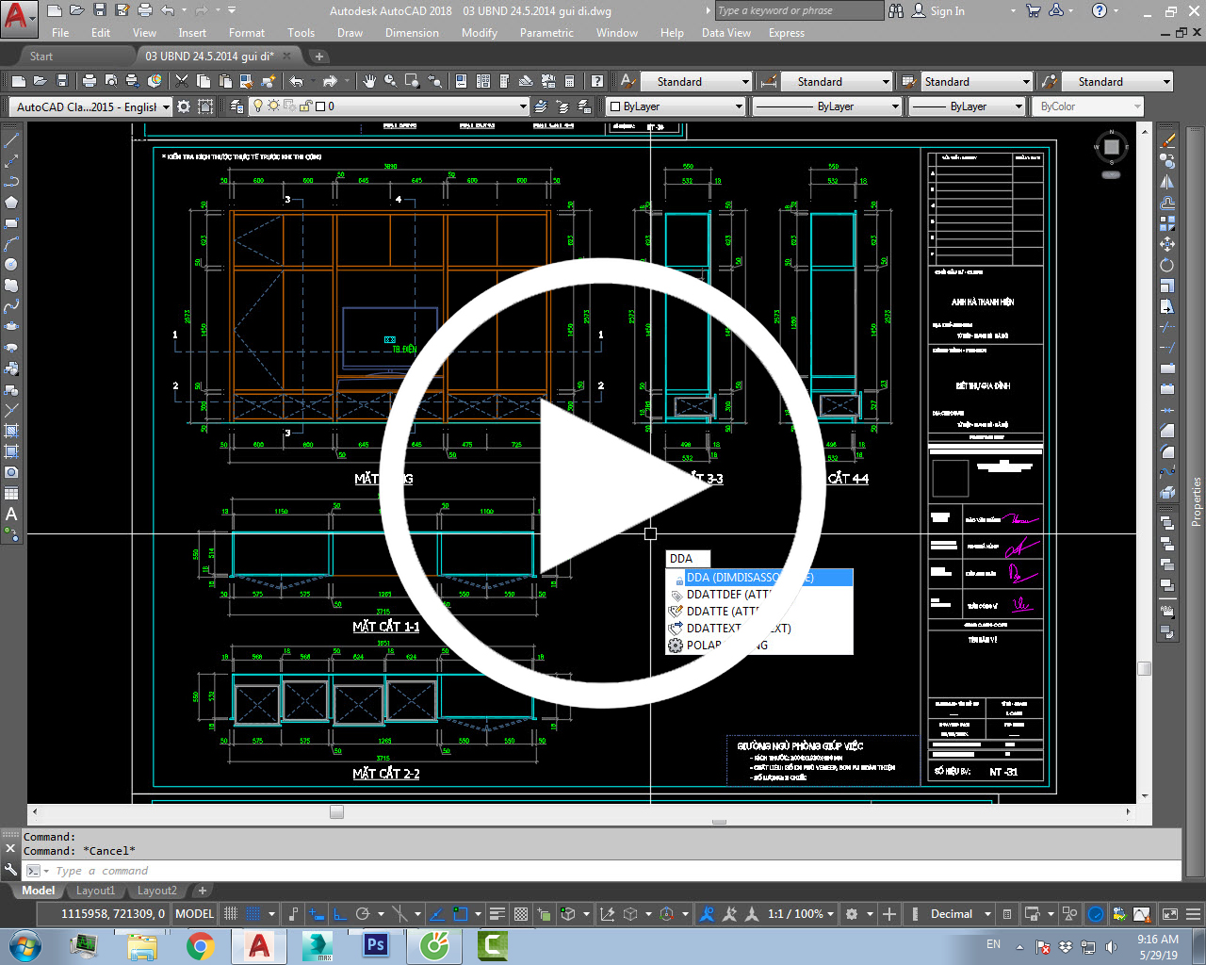Open the color control ByLayer dropdown
This screenshot has height=965, width=1206.
[676, 106]
